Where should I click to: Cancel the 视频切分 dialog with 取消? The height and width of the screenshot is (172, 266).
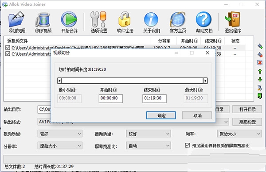point(197,115)
